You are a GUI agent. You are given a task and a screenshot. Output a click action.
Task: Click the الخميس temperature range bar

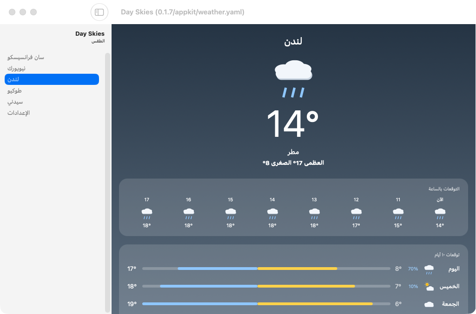tap(266, 286)
